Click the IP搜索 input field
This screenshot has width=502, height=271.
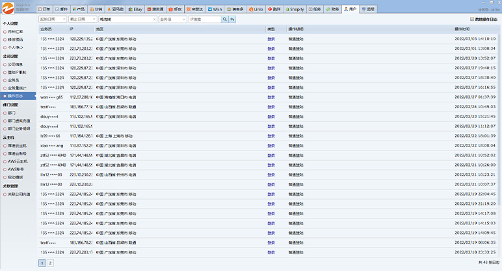point(204,19)
